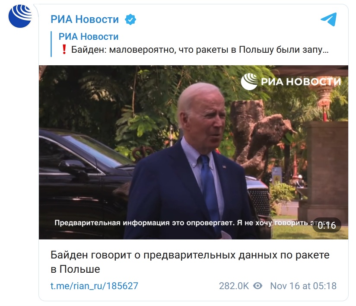
Task: Click the 0:16 video duration badge
Action: 327,225
